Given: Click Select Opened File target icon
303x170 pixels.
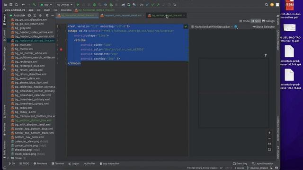Looking at the screenshot, I should [29, 15].
